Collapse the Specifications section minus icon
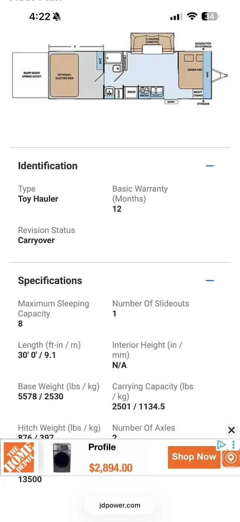The width and height of the screenshot is (240, 522). [210, 281]
